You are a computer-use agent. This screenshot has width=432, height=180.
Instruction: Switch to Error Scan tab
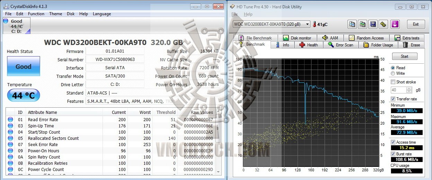coord(341,45)
